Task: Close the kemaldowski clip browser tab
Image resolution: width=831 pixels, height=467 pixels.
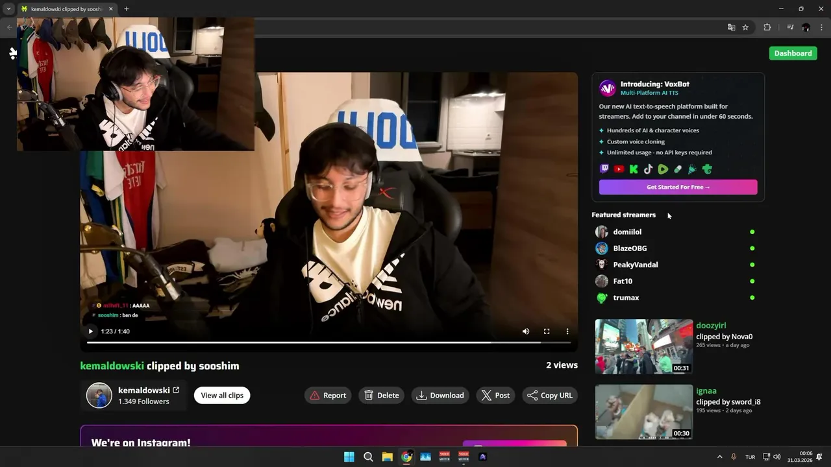Action: click(110, 9)
